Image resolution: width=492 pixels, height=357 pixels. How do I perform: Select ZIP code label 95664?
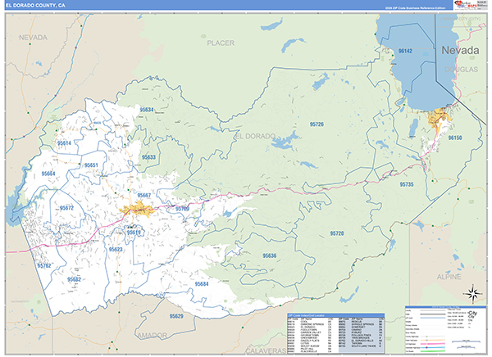(x=48, y=174)
